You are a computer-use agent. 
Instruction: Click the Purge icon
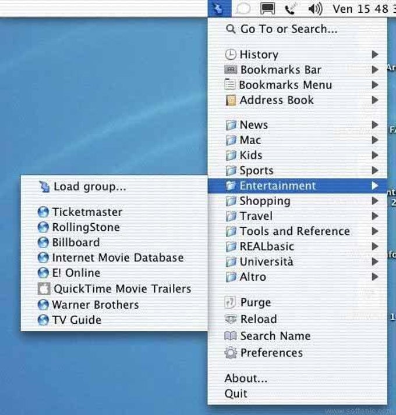230,302
